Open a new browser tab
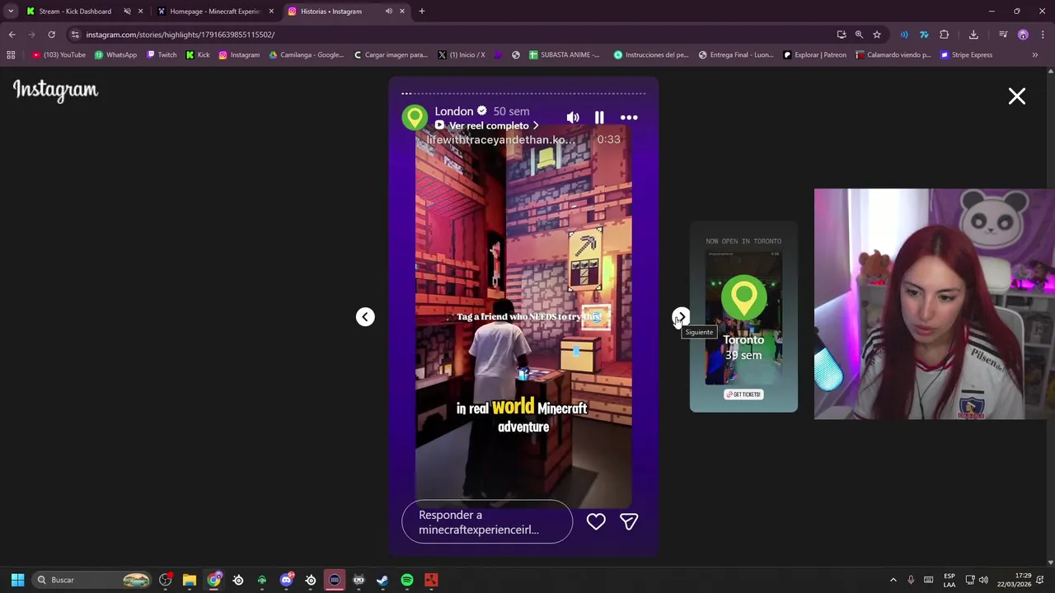Screen dimensions: 1055x593 (421, 12)
